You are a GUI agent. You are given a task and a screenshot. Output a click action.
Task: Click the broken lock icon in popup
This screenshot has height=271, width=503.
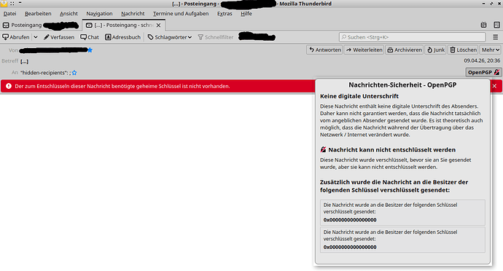pyautogui.click(x=323, y=149)
